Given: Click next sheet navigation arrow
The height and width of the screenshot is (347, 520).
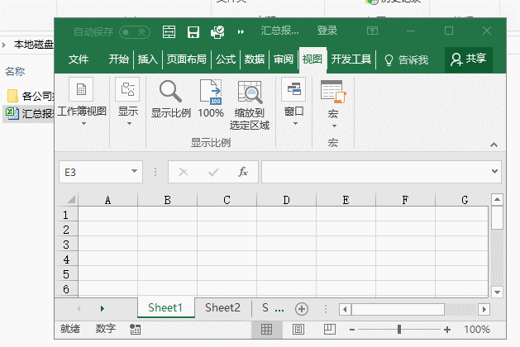Looking at the screenshot, I should tap(103, 308).
